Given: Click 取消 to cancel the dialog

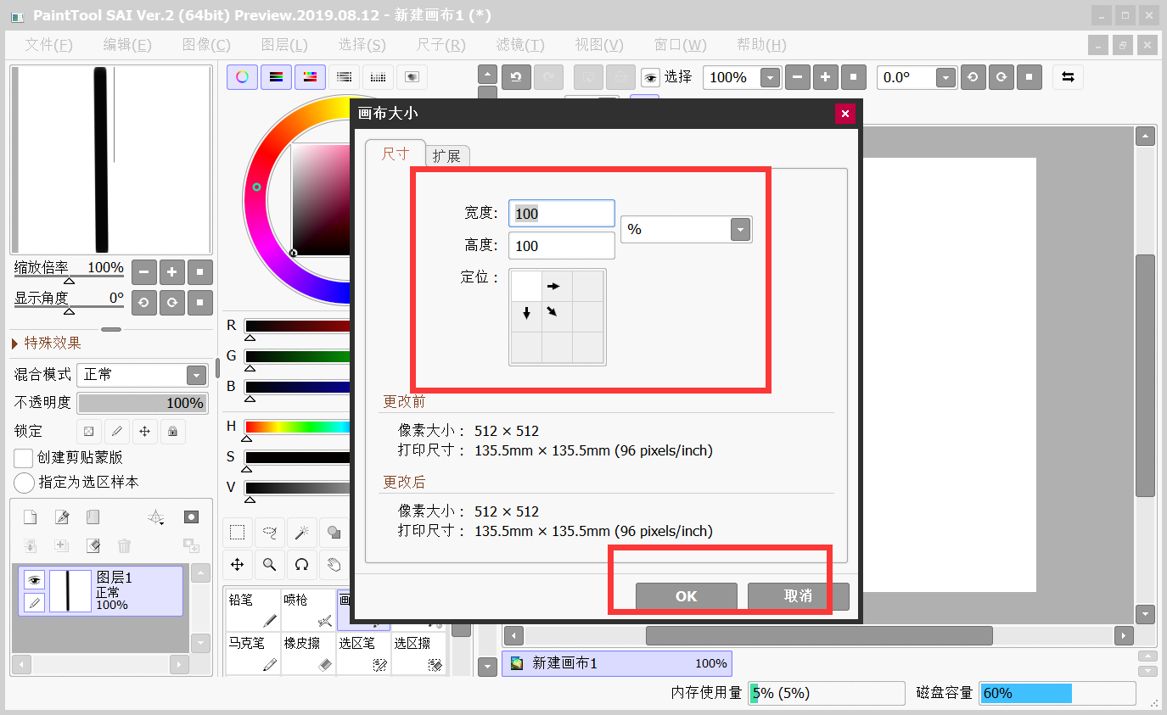Looking at the screenshot, I should 799,596.
